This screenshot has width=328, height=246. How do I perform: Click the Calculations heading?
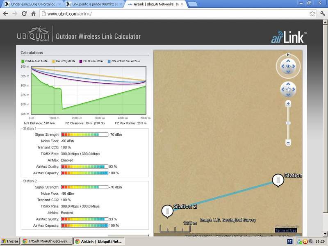[x=32, y=53]
